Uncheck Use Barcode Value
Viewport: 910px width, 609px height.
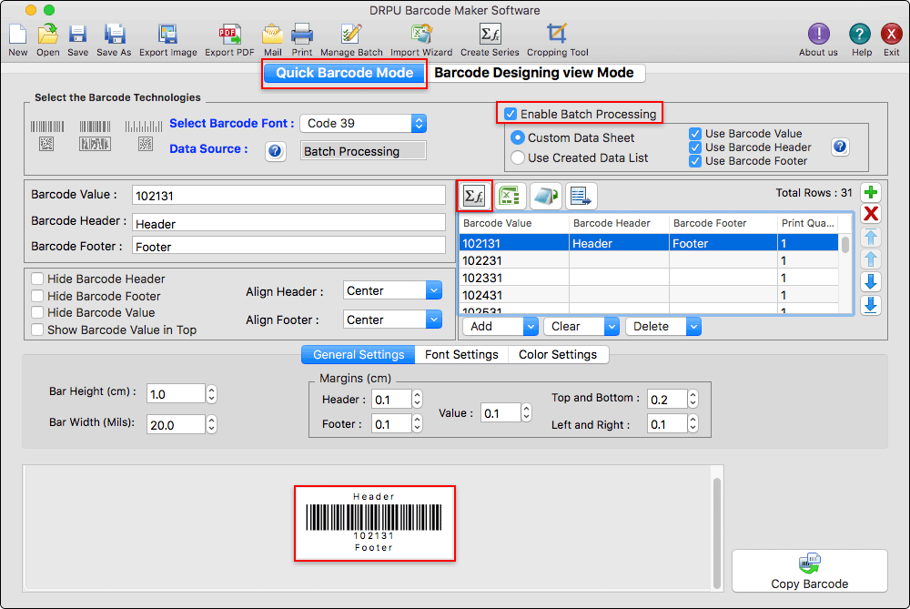[x=694, y=134]
